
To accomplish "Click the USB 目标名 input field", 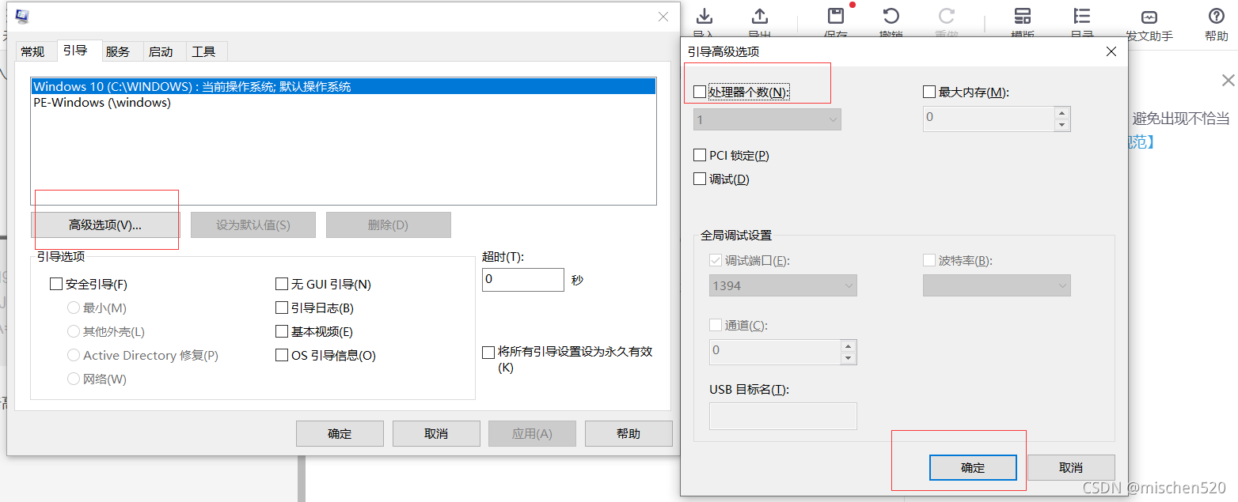I will click(x=782, y=416).
